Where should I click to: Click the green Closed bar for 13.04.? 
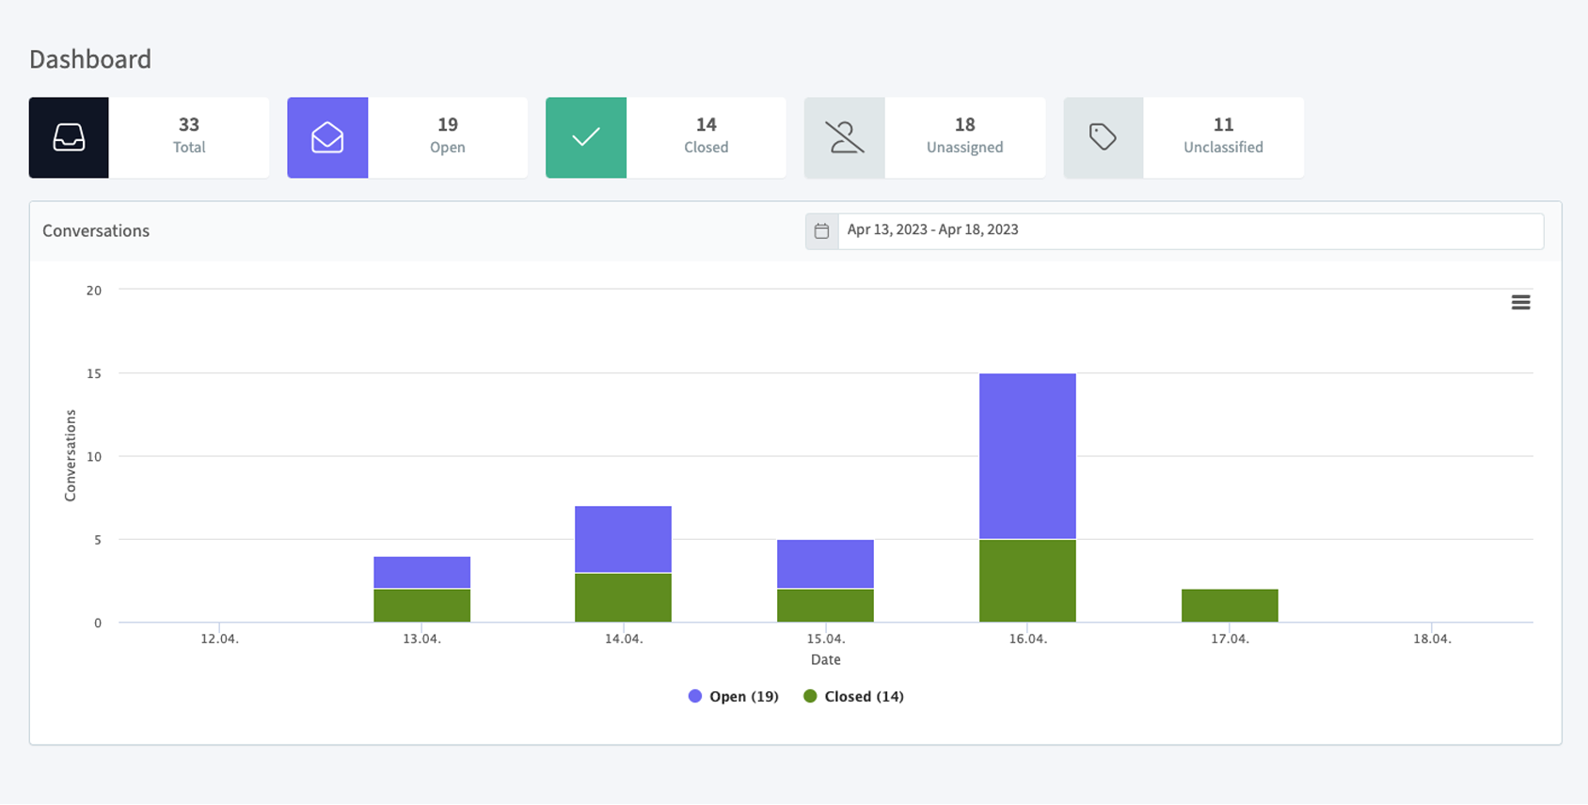pos(421,606)
